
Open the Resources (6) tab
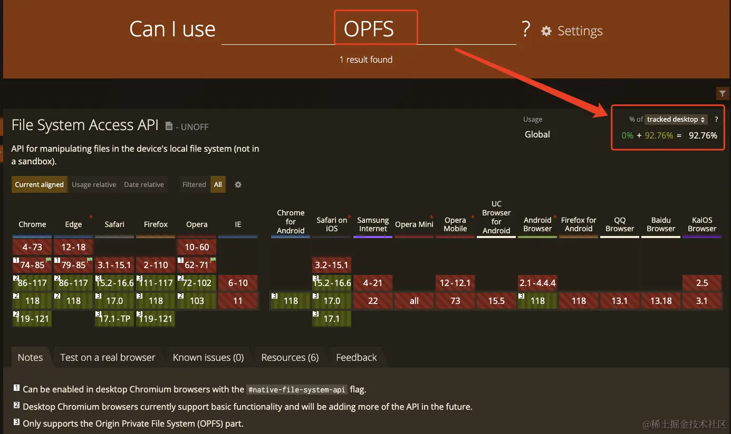click(290, 358)
